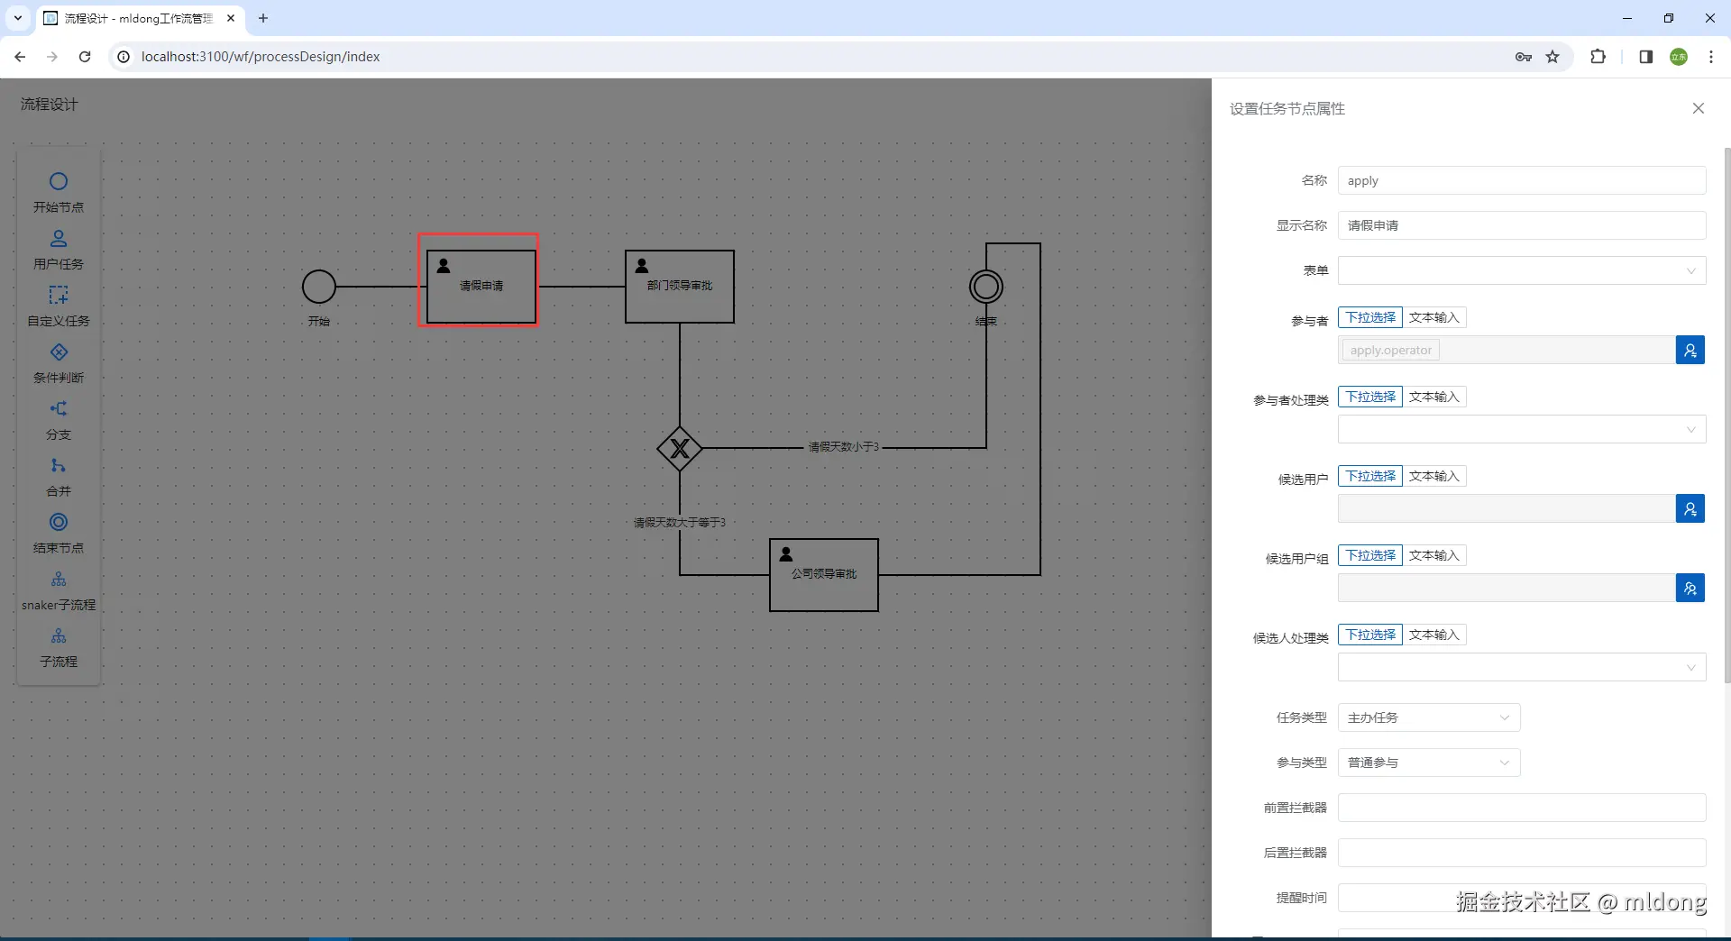Select the 结束节点 end node icon
Screen dimensions: 1731x941
tap(59, 522)
